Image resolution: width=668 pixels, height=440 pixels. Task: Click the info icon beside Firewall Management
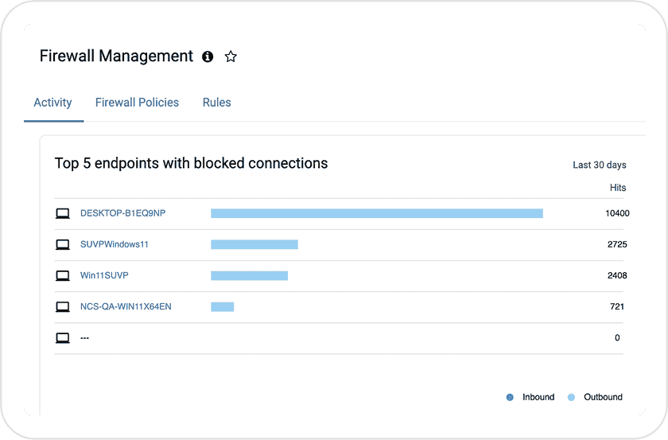pyautogui.click(x=208, y=56)
